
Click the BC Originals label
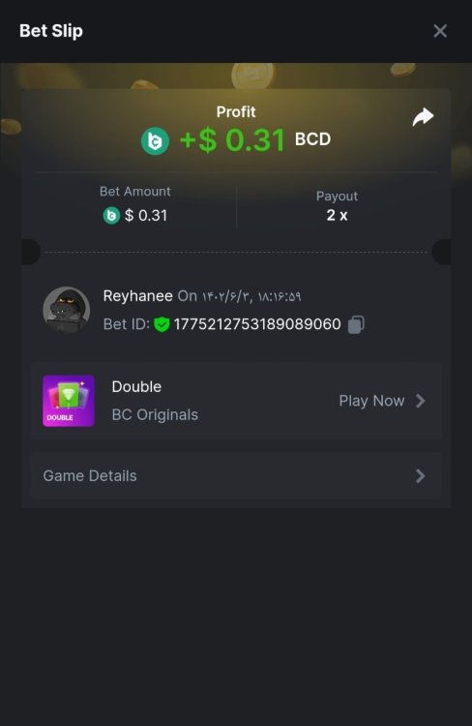pos(155,415)
